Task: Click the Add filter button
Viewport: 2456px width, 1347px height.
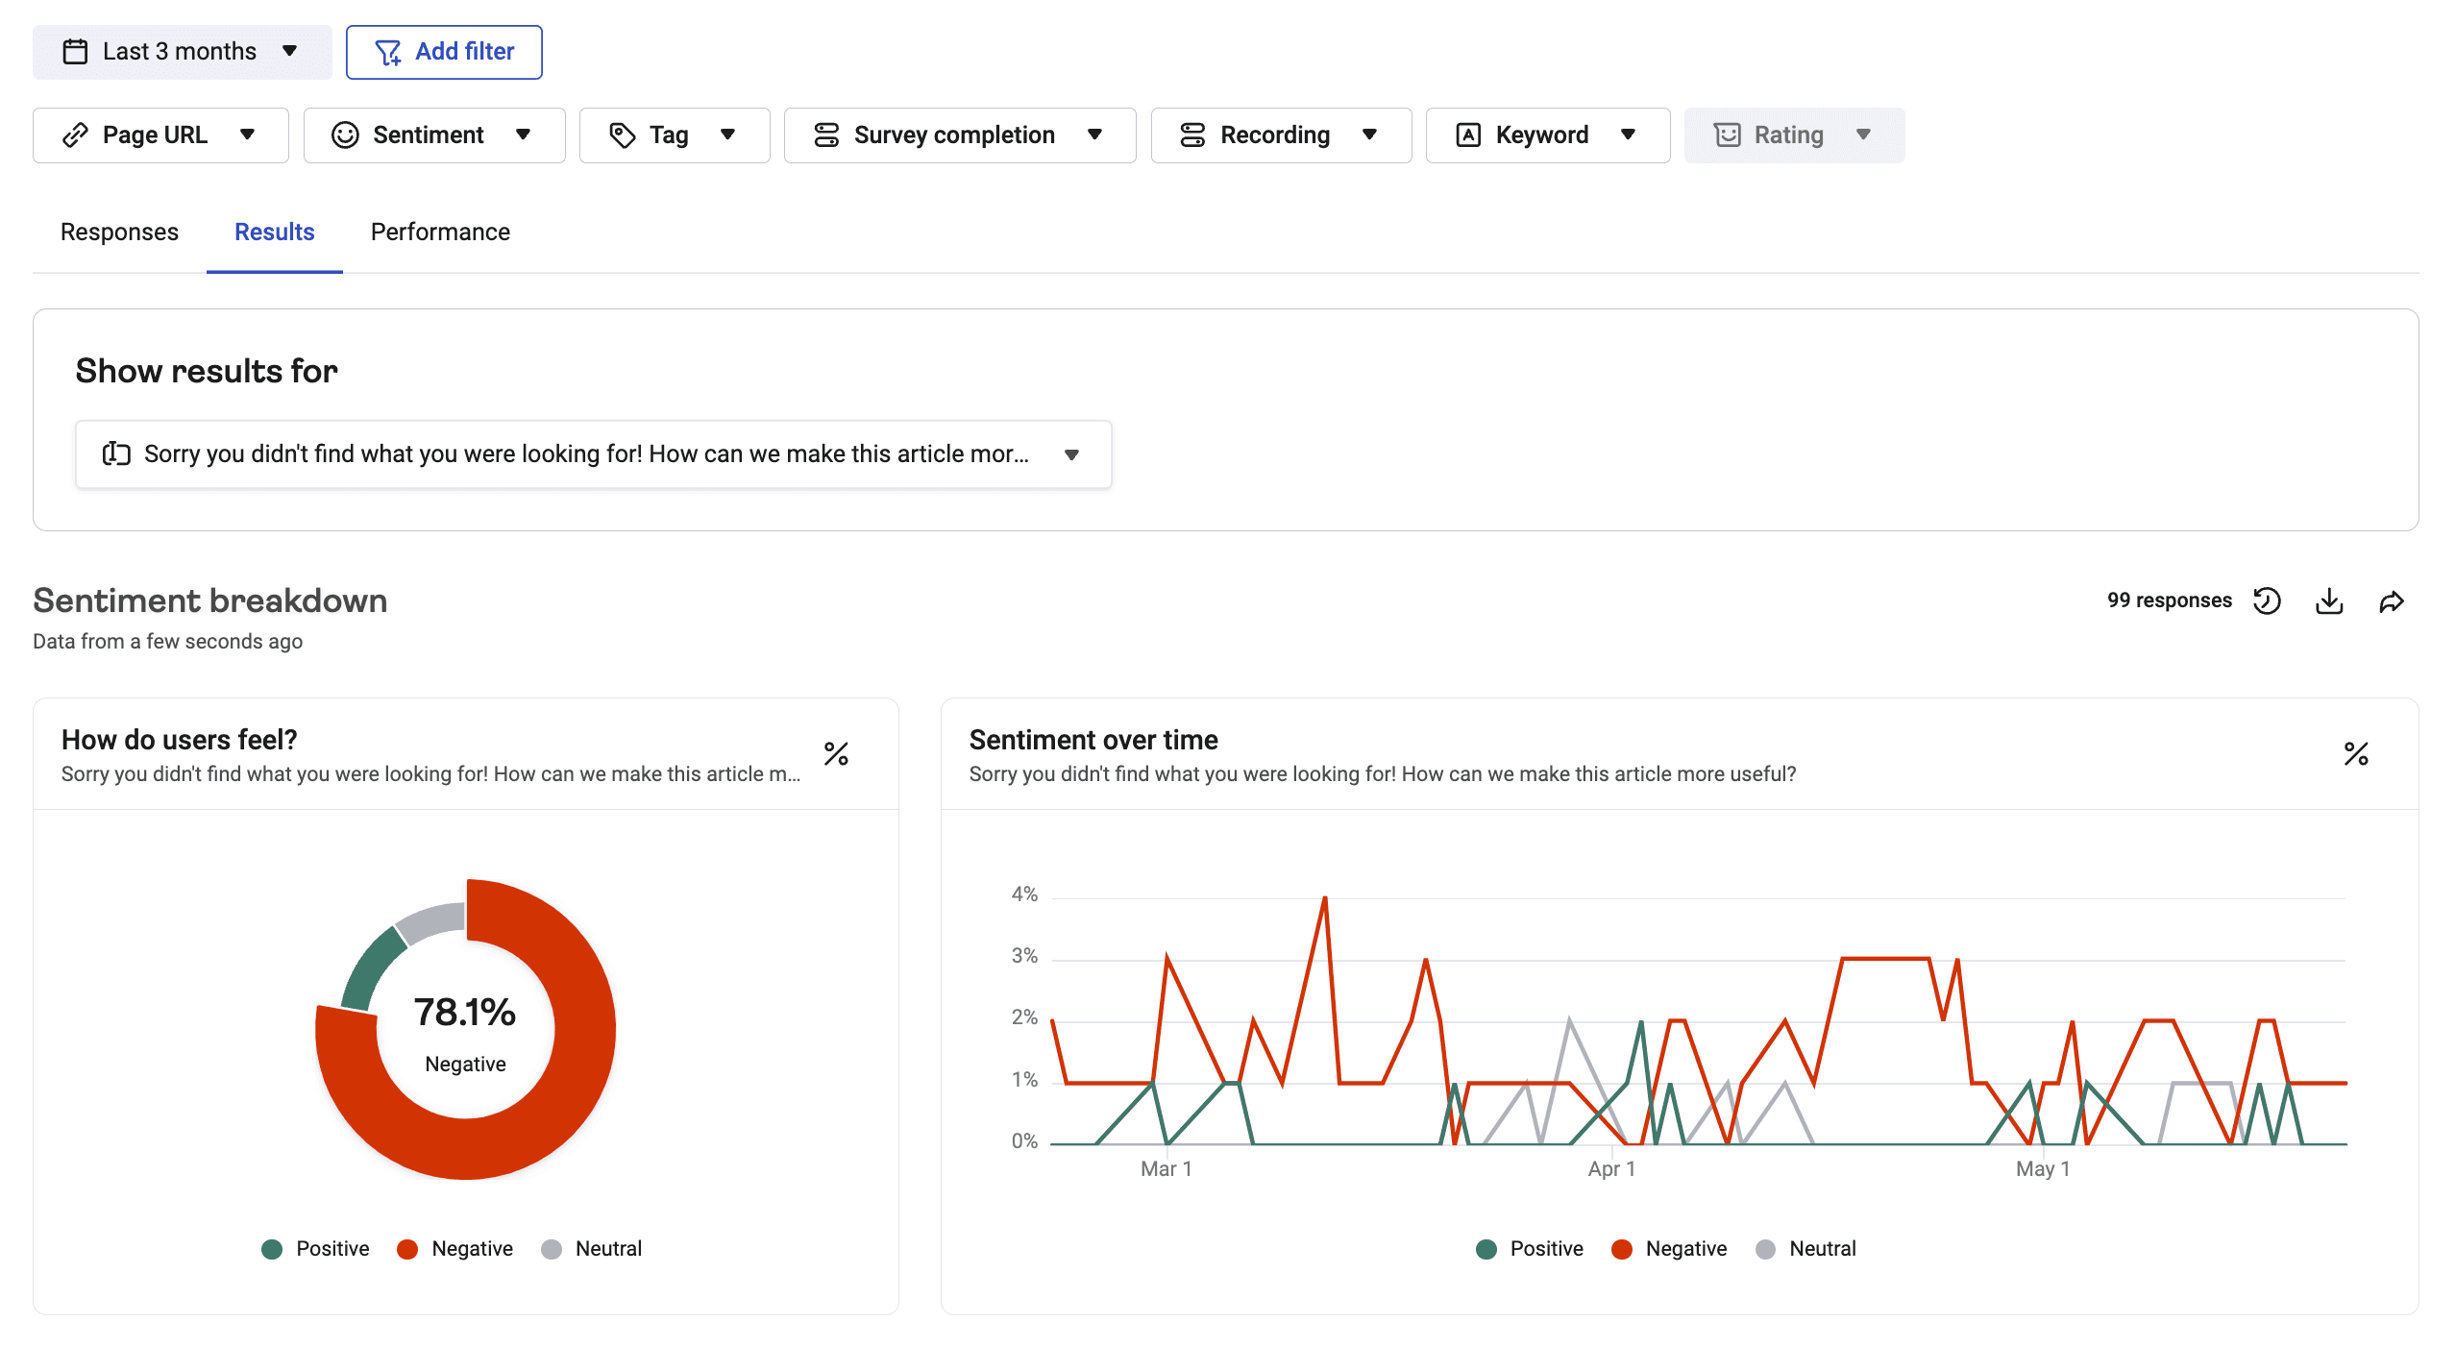Action: pyautogui.click(x=444, y=52)
